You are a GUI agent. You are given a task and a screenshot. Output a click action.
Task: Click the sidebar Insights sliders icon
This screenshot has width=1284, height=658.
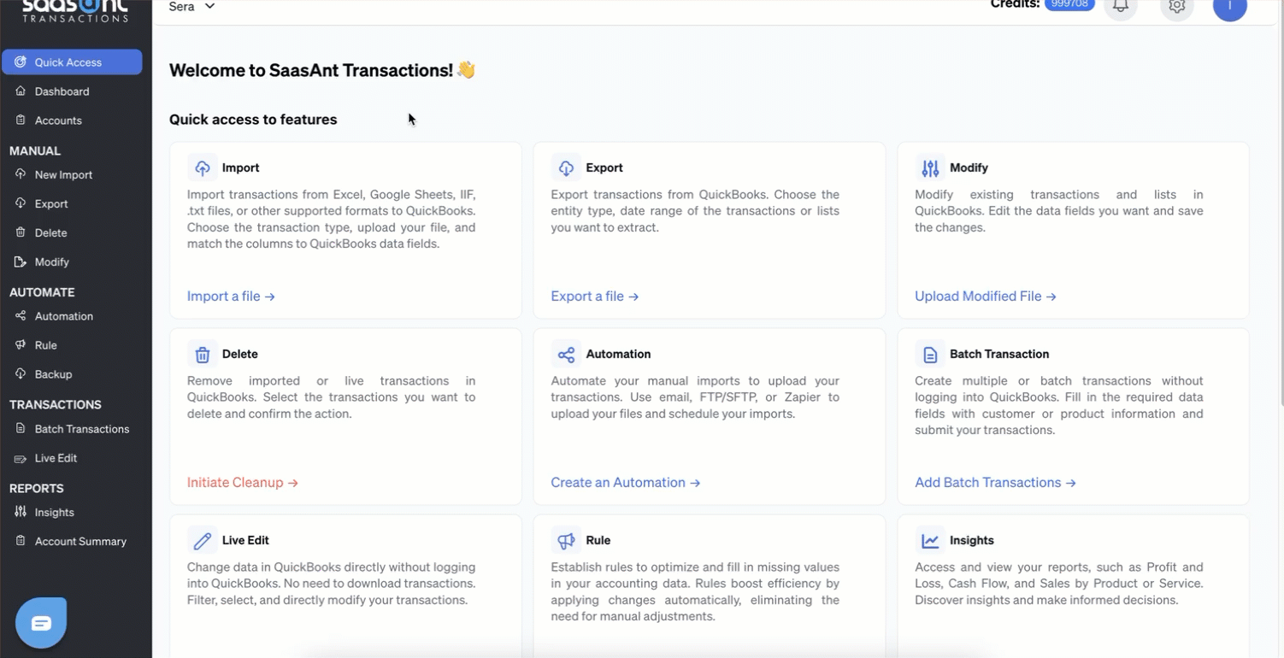(21, 512)
